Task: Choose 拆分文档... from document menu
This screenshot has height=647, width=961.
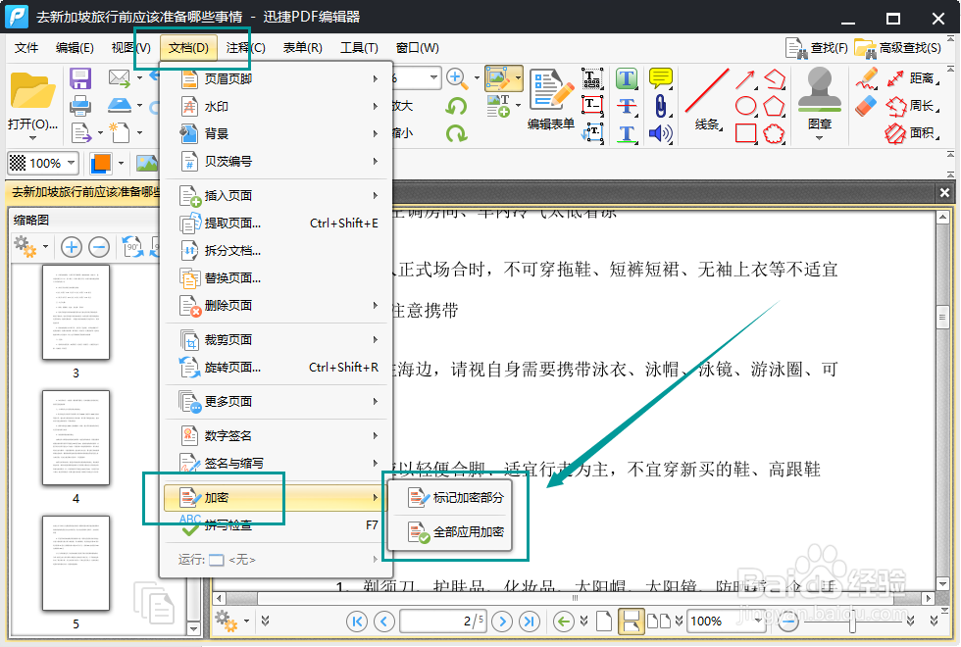Action: 278,251
